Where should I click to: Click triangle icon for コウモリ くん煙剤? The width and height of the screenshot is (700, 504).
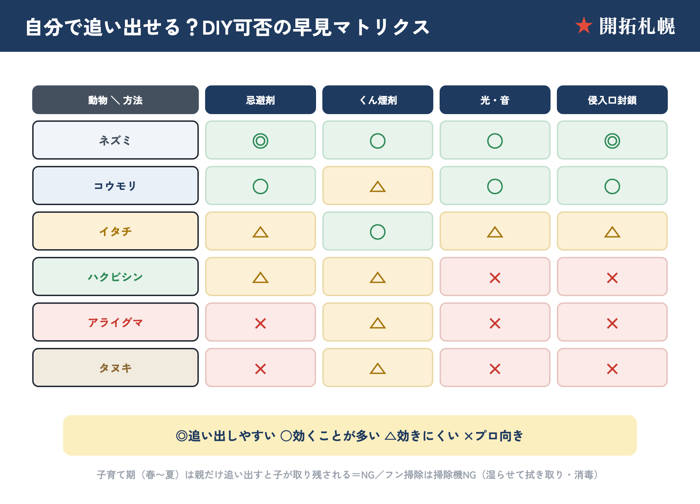(x=378, y=187)
